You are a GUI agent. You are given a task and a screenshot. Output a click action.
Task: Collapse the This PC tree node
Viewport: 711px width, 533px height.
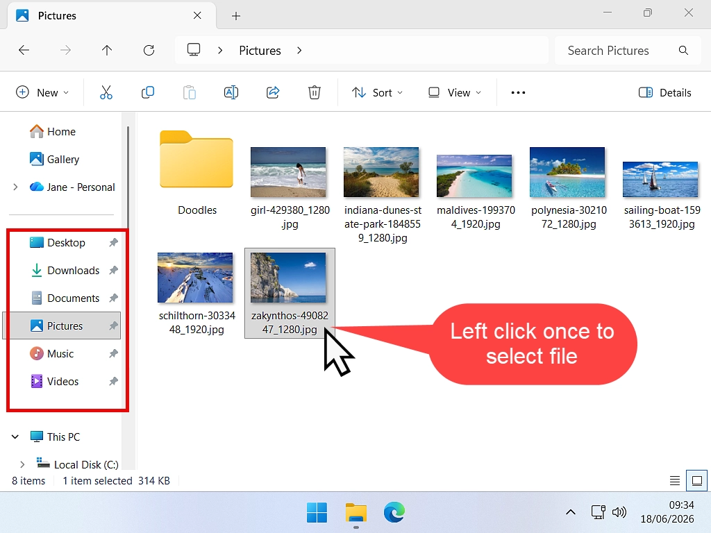tap(15, 437)
